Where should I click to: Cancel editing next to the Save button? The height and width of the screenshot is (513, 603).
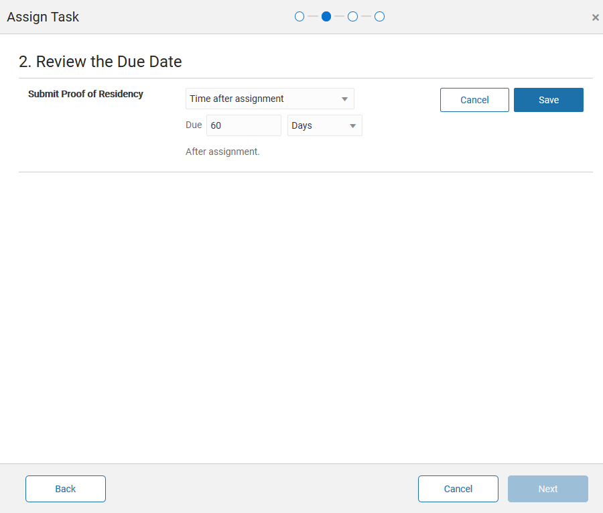pyautogui.click(x=474, y=100)
